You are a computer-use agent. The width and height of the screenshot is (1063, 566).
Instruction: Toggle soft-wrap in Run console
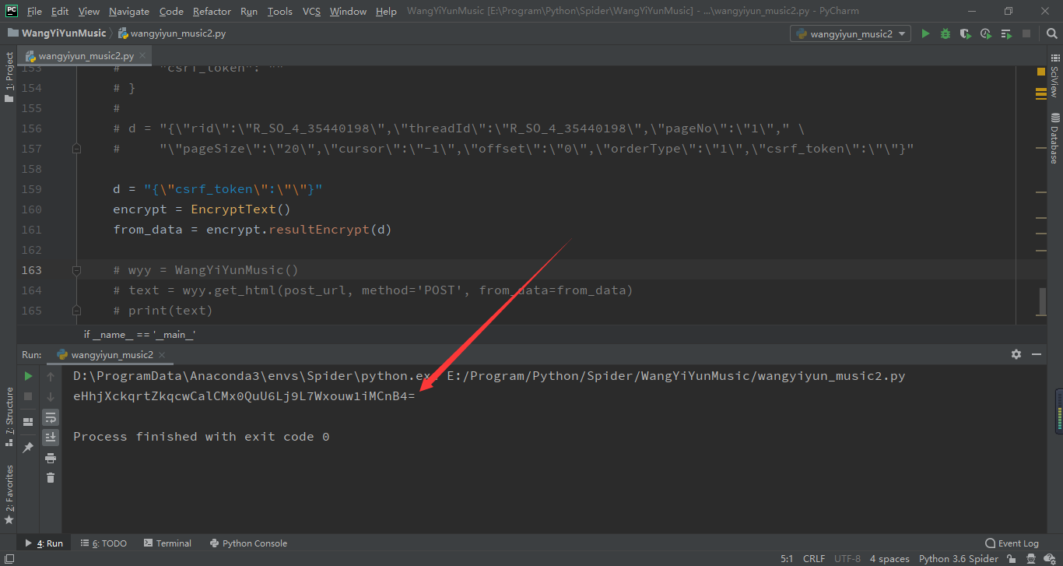[51, 417]
